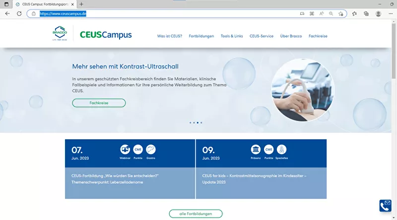Click the Webinar icon on the 07. Jun card
The image size is (397, 220).
pyautogui.click(x=125, y=150)
